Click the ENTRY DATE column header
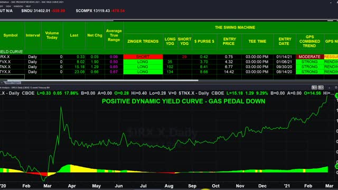 click(285, 41)
